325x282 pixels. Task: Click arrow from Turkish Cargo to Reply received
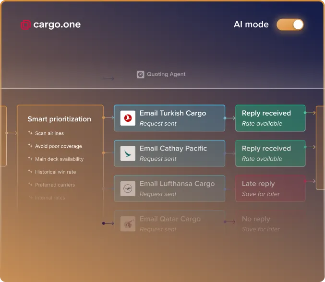click(230, 118)
